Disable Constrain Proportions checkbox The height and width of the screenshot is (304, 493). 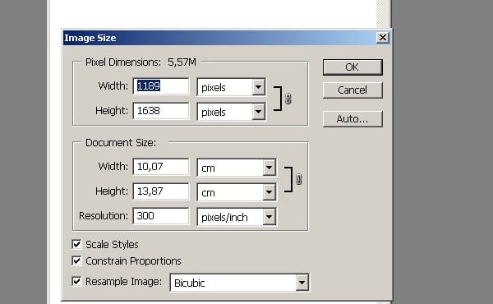pos(76,260)
